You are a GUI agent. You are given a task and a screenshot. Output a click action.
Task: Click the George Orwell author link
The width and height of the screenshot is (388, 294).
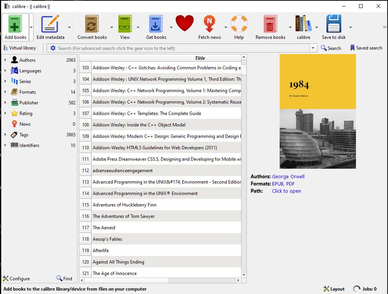(x=288, y=176)
